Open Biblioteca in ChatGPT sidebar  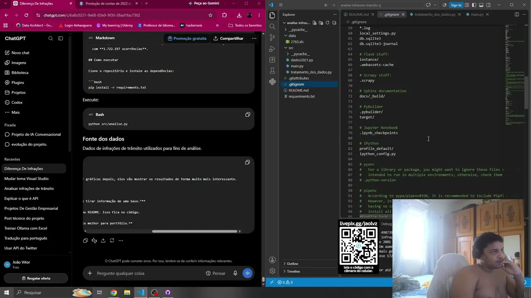pos(20,72)
